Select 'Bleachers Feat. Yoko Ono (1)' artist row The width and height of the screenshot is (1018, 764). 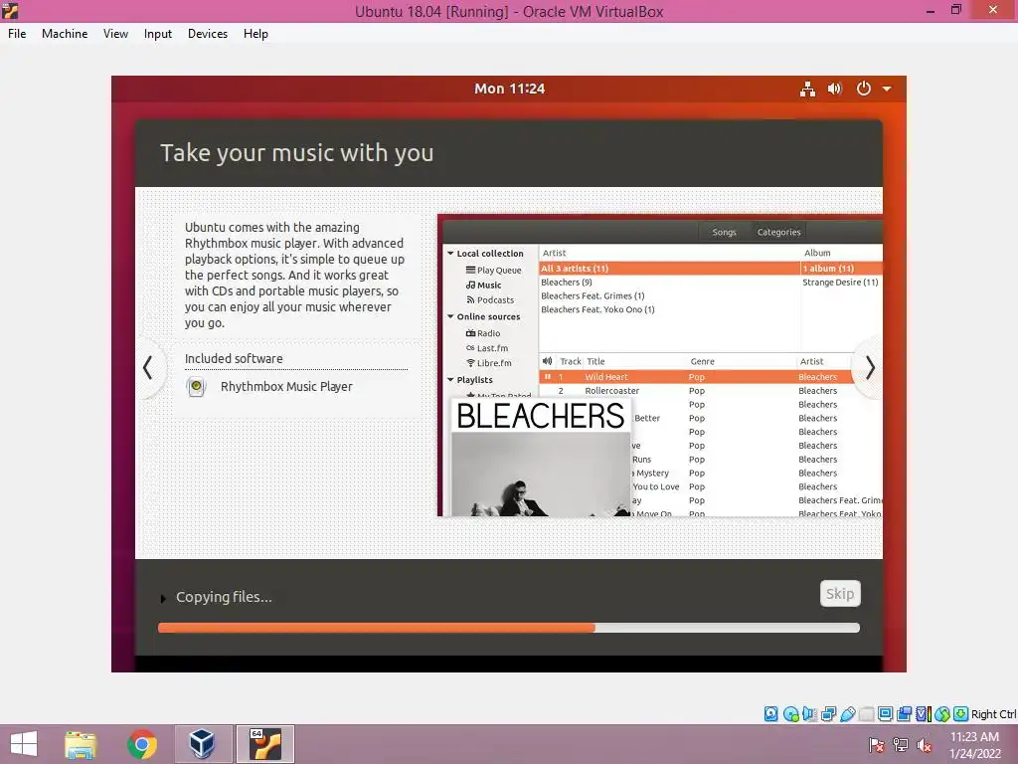(x=669, y=309)
